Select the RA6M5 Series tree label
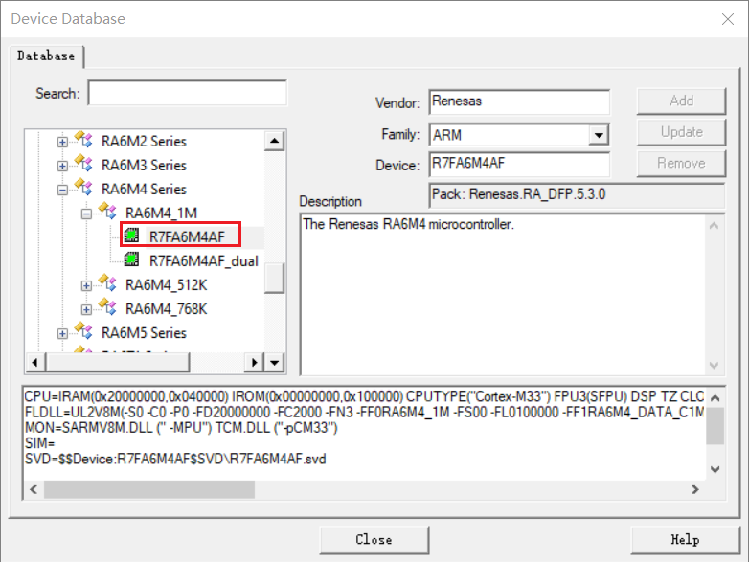The height and width of the screenshot is (562, 749). click(x=144, y=333)
